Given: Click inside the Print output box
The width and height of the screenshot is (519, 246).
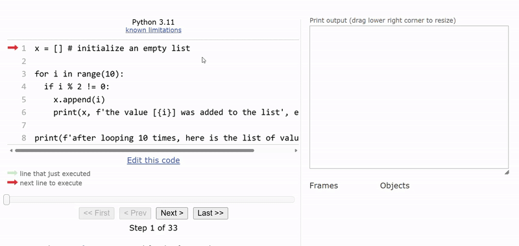Looking at the screenshot, I should (x=409, y=97).
